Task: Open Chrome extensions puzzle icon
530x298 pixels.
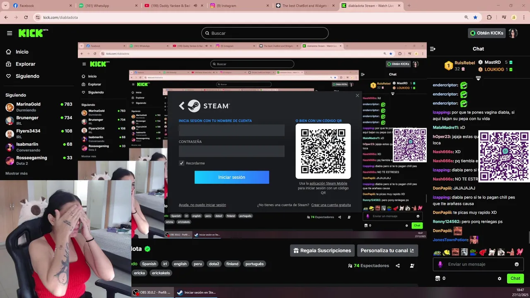Action: tap(489, 17)
